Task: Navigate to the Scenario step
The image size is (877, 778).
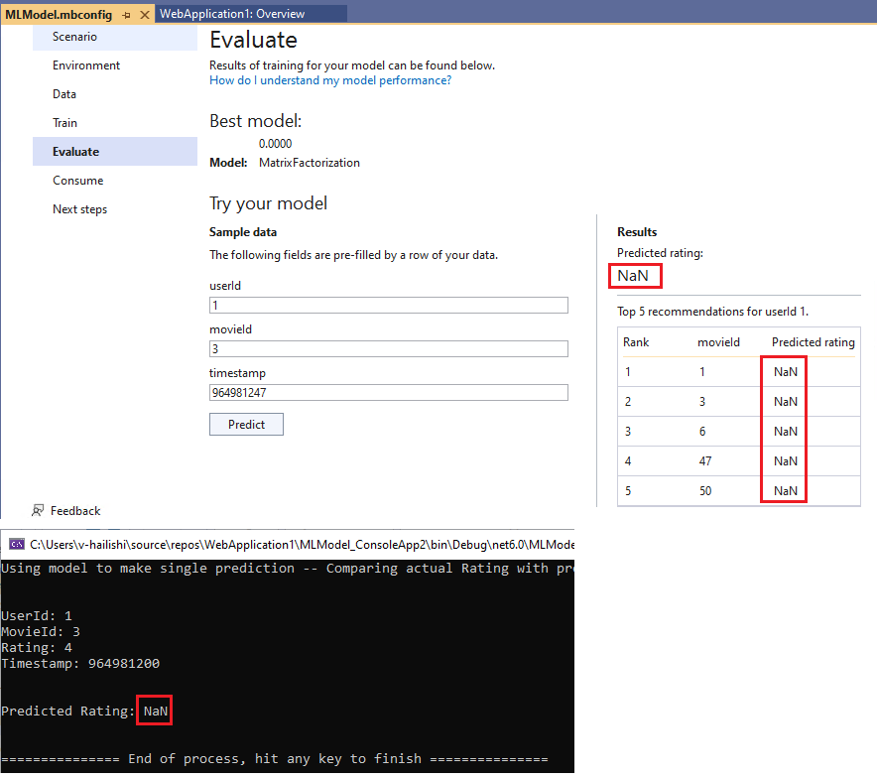Action: (71, 37)
